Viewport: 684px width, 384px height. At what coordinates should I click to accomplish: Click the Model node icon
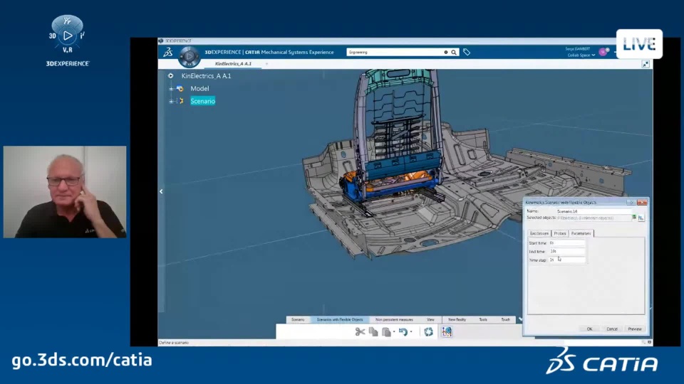180,88
